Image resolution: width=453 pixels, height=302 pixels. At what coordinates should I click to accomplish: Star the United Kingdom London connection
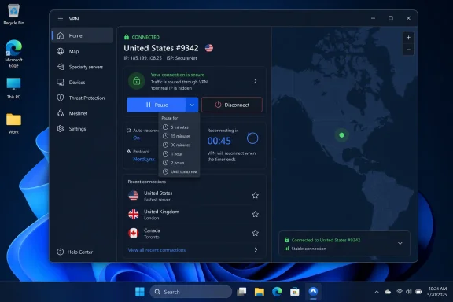pyautogui.click(x=255, y=214)
